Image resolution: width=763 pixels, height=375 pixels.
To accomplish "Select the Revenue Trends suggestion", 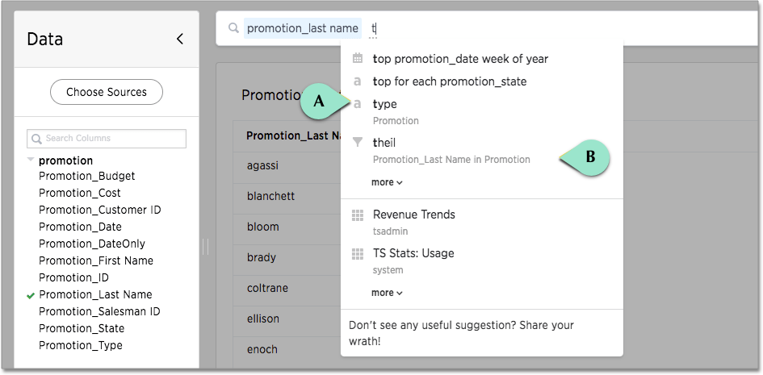I will (413, 215).
